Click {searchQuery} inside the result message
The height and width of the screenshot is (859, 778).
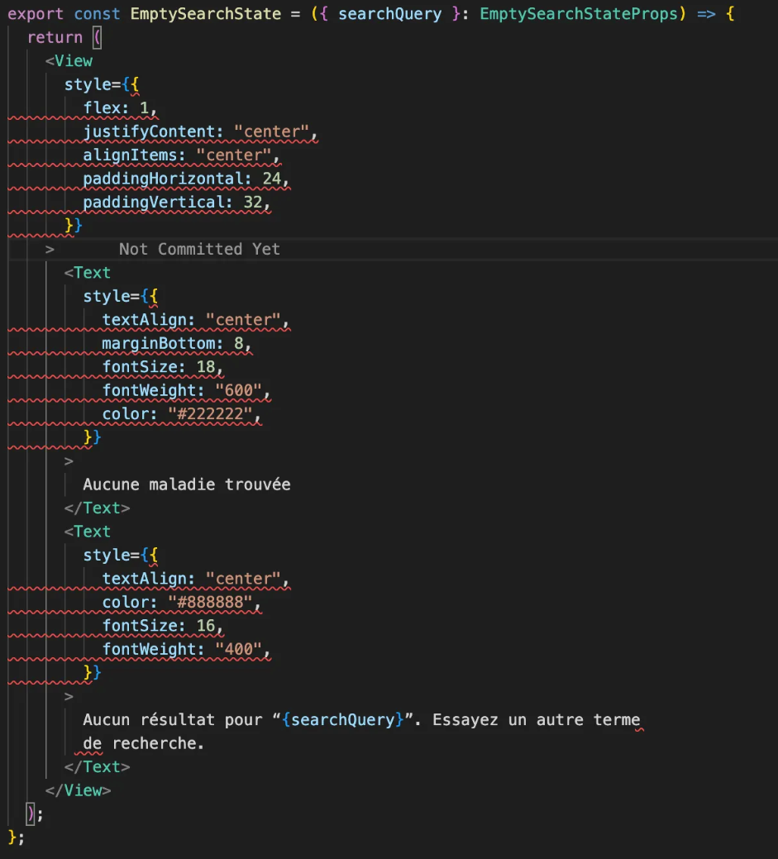click(x=342, y=720)
